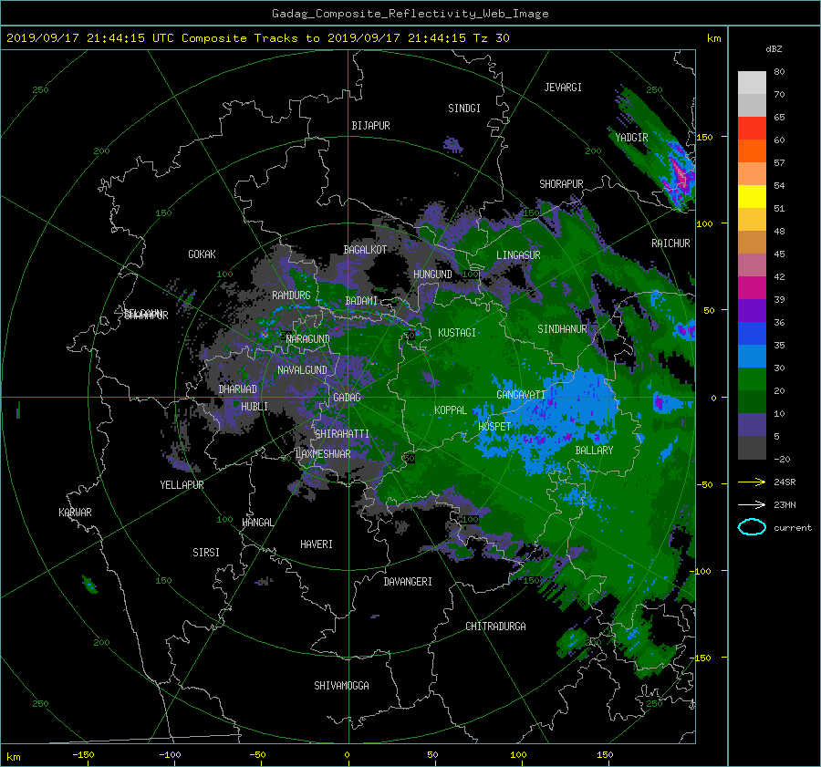Click the HAVERI city label
Image resolution: width=821 pixels, height=767 pixels.
click(x=317, y=544)
